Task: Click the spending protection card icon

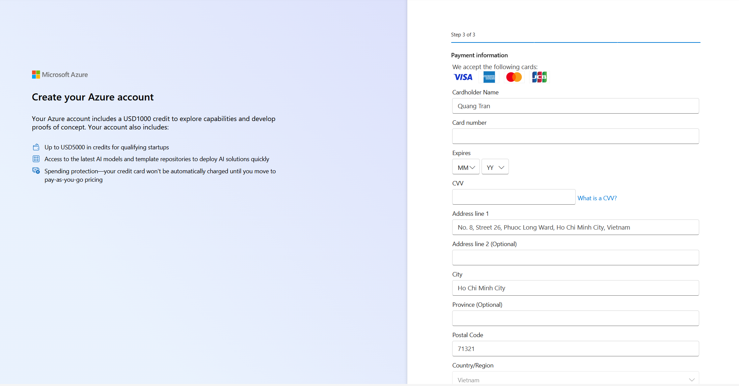Action: (36, 171)
